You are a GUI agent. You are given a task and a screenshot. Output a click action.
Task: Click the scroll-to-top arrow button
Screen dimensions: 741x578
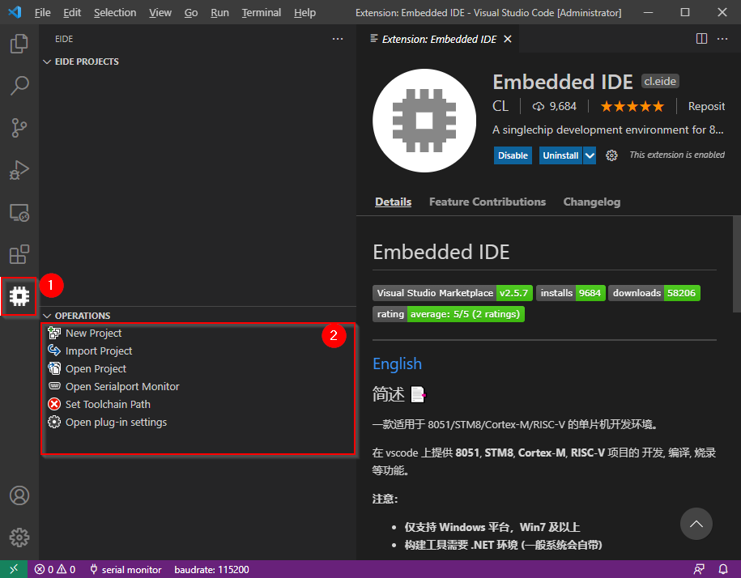click(696, 524)
